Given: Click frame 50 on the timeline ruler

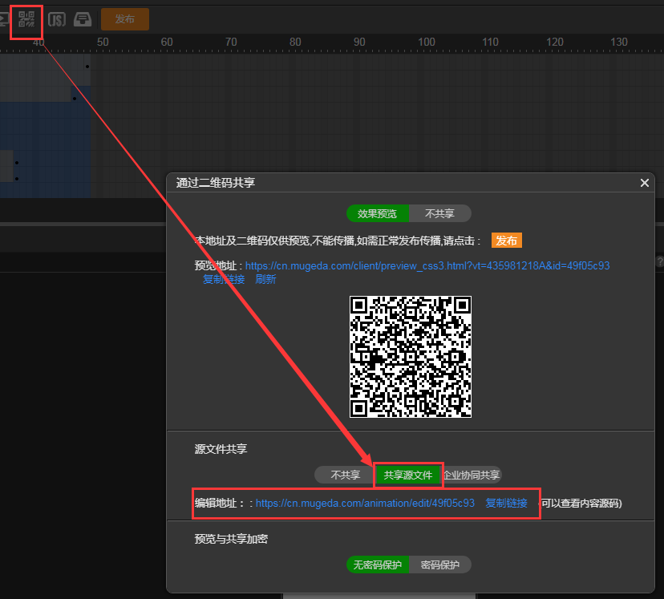Looking at the screenshot, I should pos(103,42).
